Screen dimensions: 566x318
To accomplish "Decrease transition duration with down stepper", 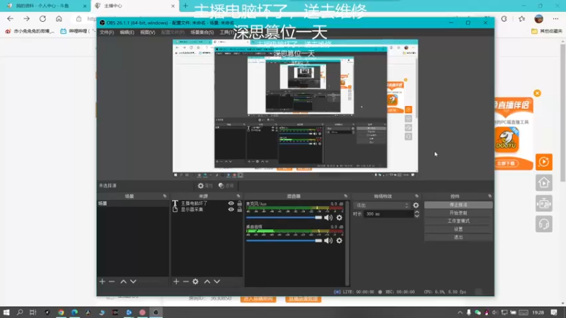I will click(x=417, y=216).
